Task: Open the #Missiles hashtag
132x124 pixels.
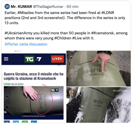Action: [x=26, y=13]
